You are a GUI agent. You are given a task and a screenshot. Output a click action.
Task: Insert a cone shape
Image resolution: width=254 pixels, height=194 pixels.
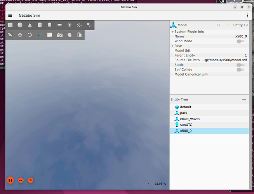[30, 25]
